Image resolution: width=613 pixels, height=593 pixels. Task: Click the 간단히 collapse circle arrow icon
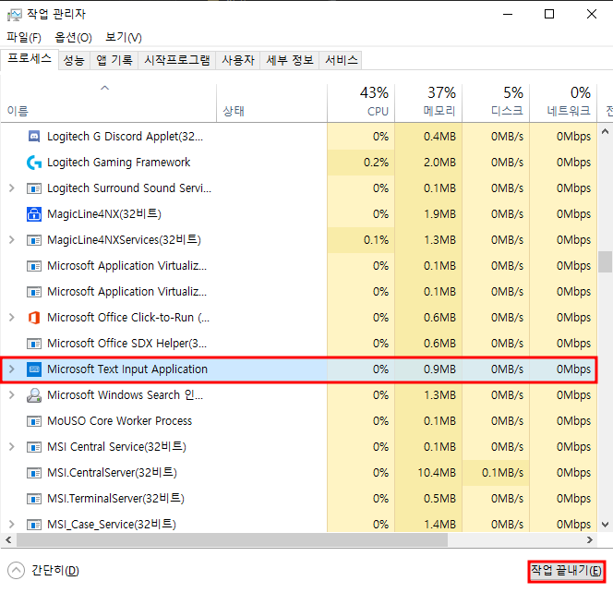(16, 570)
